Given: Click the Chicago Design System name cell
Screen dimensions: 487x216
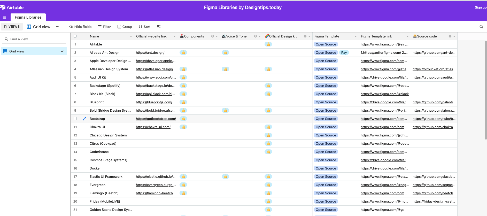Looking at the screenshot, I should tap(108, 135).
